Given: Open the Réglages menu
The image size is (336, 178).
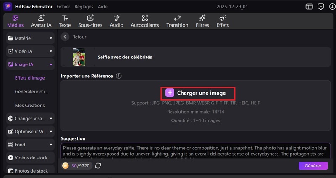Looking at the screenshot, I should click(x=84, y=7).
